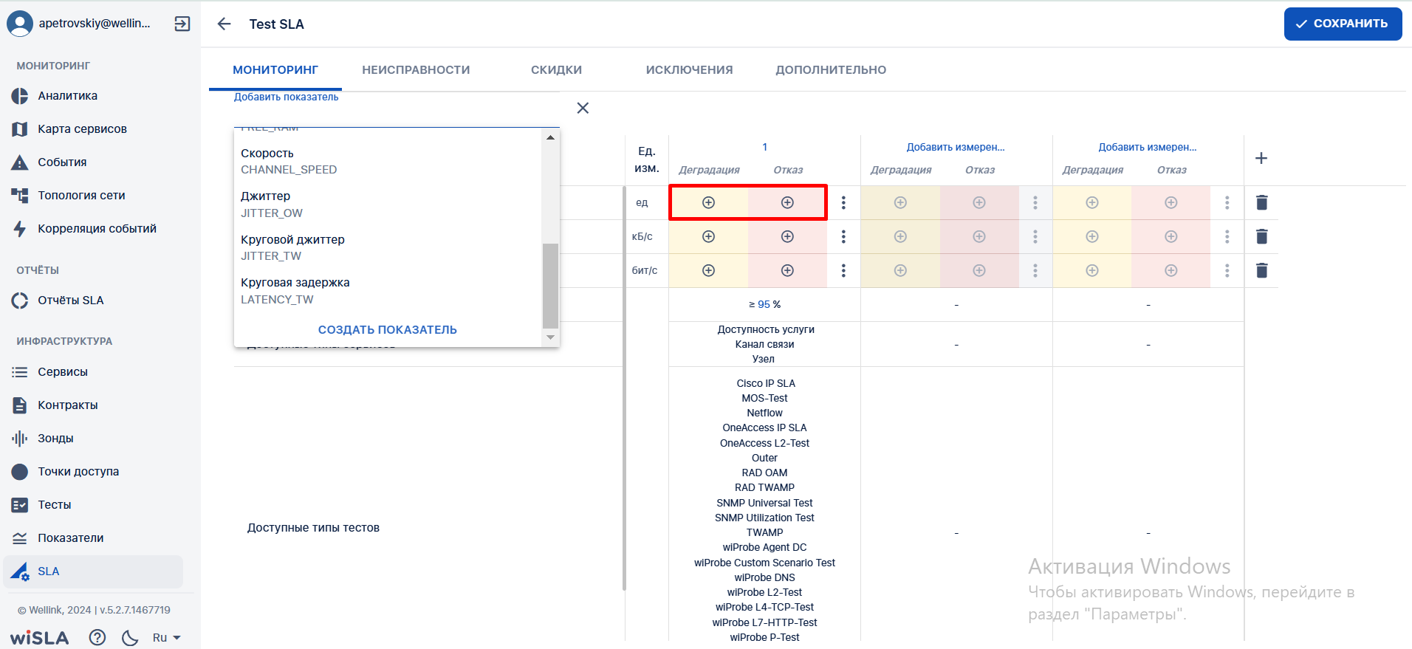Click the СОХРАНИТЬ save button

1343,24
